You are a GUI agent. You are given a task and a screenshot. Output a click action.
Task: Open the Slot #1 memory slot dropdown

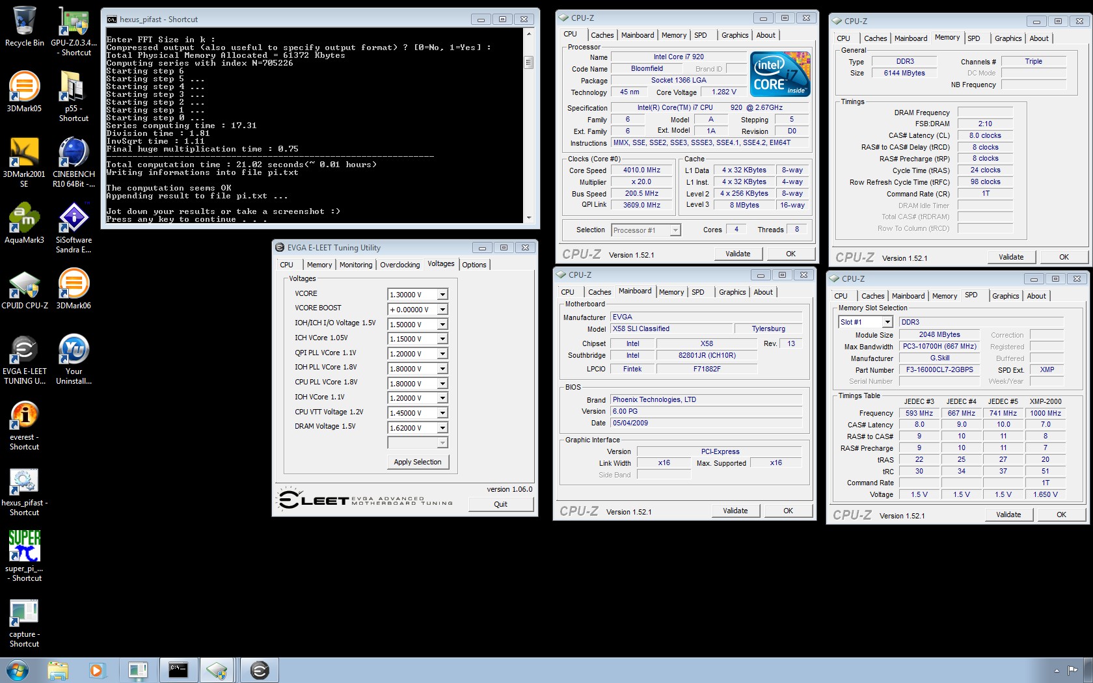887,322
